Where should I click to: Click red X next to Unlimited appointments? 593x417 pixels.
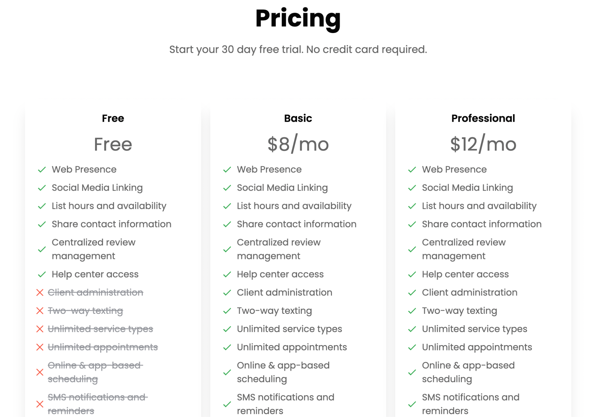click(x=40, y=347)
